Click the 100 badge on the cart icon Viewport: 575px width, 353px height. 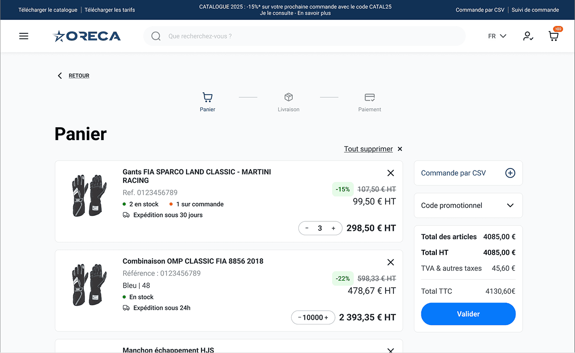pos(558,29)
